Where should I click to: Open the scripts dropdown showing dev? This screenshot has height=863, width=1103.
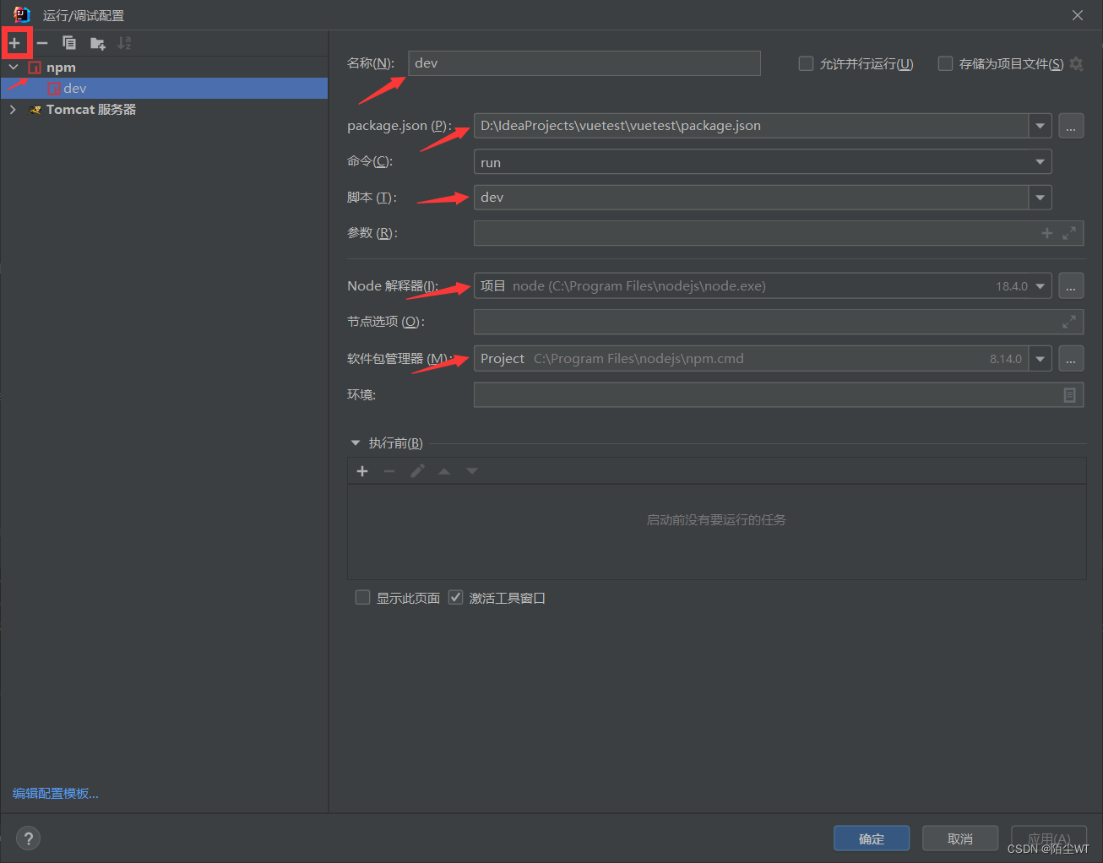tap(1040, 198)
